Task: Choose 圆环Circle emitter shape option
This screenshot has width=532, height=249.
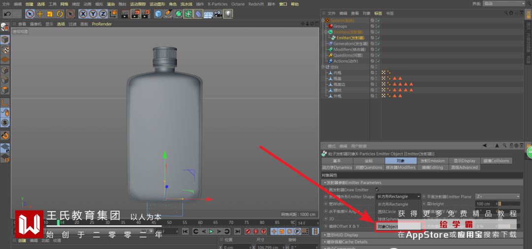Action: coord(387,212)
